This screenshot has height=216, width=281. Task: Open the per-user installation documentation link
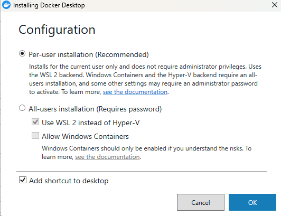(135, 92)
